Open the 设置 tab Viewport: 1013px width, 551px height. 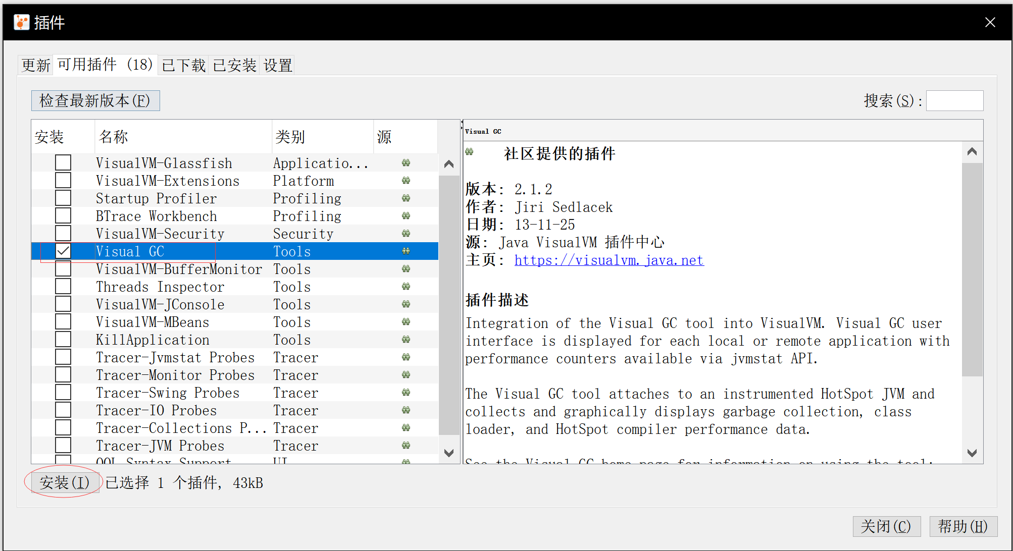pos(277,65)
